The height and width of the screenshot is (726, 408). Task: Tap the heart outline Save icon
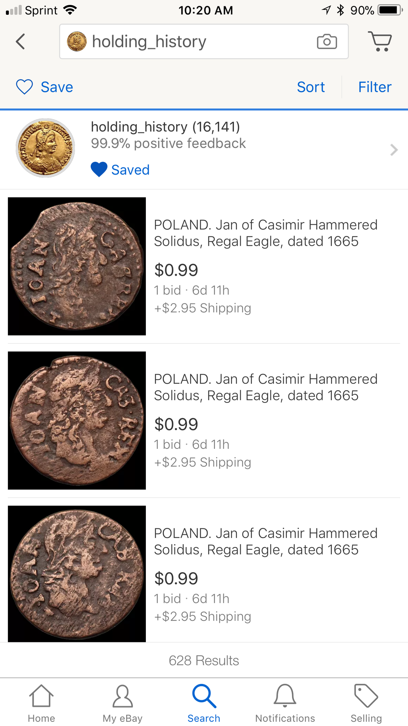25,87
